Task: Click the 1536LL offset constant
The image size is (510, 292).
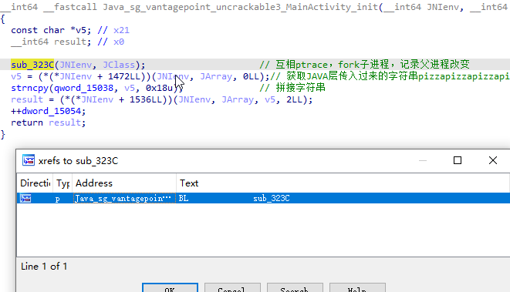Action: pyautogui.click(x=145, y=99)
